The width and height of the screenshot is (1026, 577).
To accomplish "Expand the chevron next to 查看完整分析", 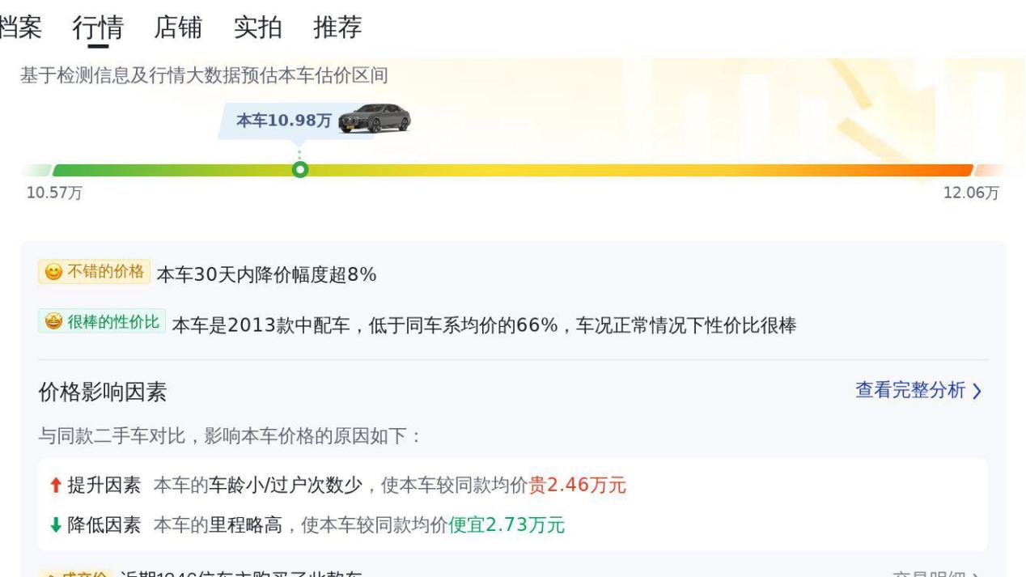I will (977, 392).
